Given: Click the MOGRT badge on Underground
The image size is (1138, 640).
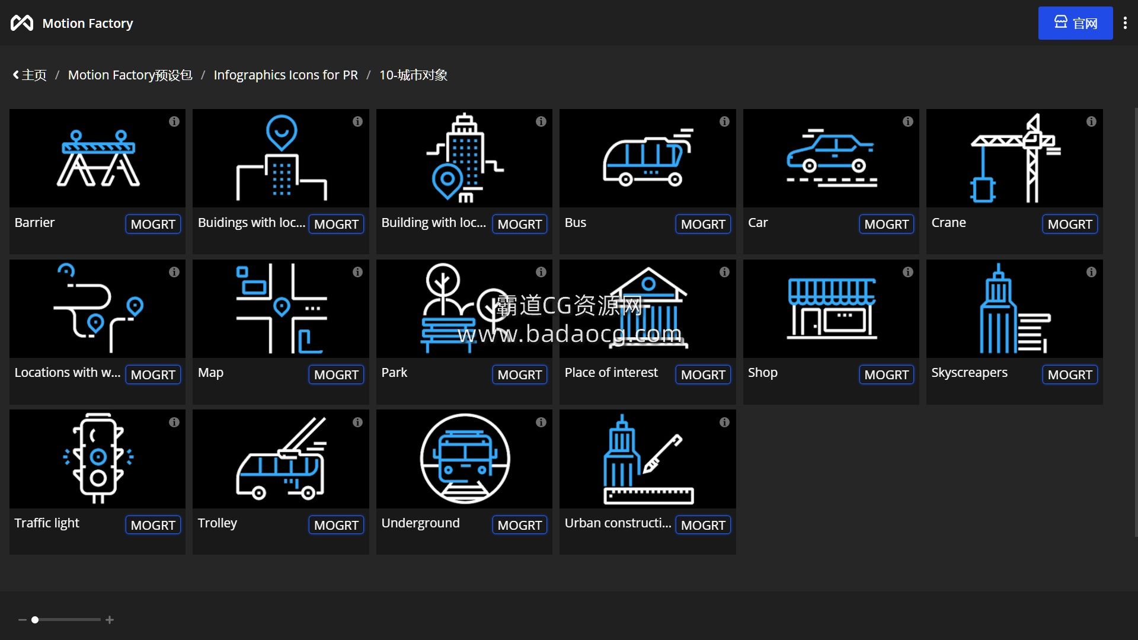Looking at the screenshot, I should (x=520, y=525).
